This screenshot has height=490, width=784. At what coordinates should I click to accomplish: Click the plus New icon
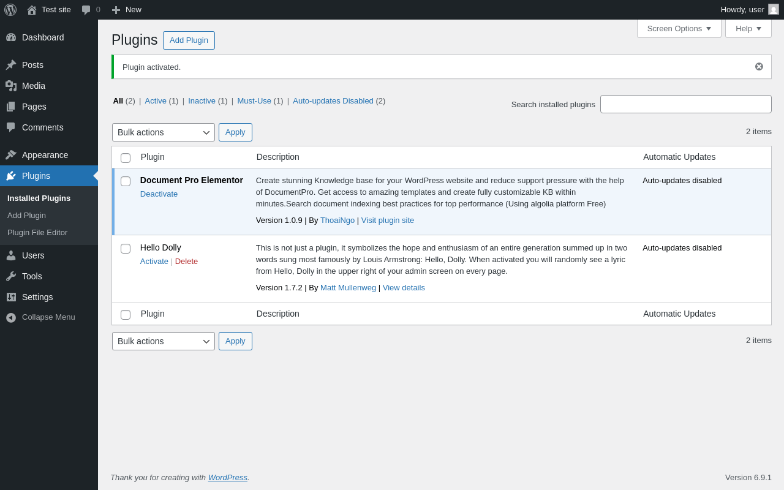pos(116,10)
